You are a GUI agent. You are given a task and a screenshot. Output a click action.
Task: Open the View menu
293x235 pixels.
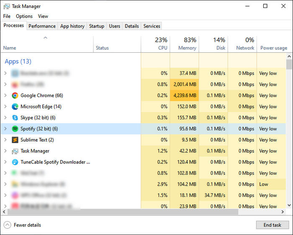(x=43, y=16)
